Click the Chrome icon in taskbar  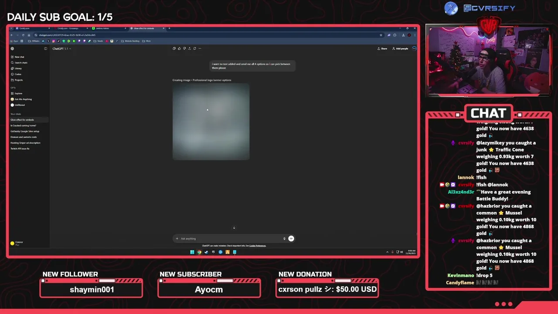point(199,252)
